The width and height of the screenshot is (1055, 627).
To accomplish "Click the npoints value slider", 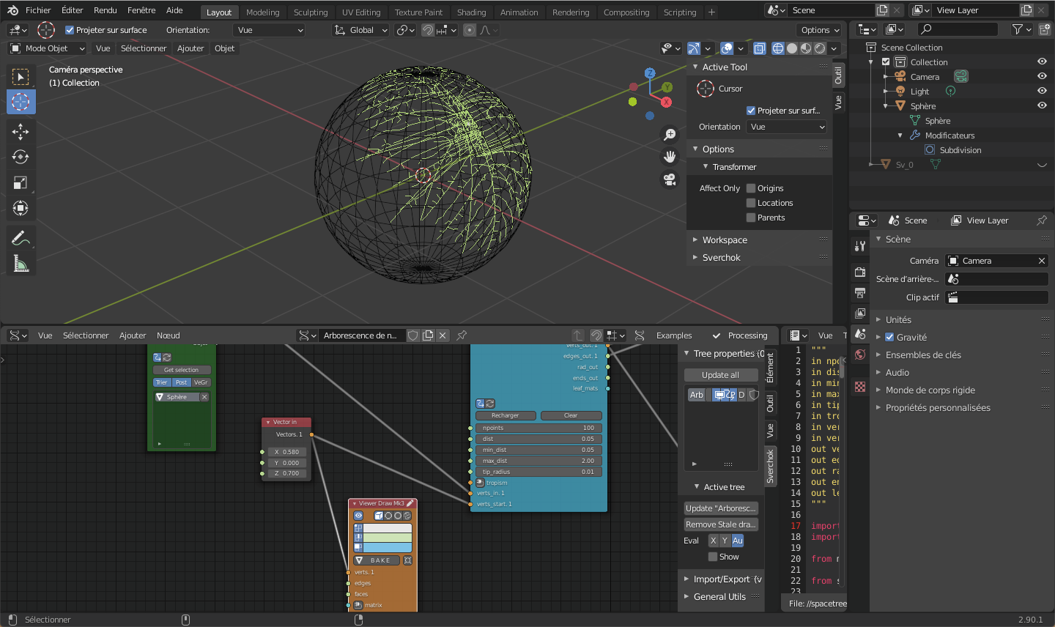I will [538, 428].
